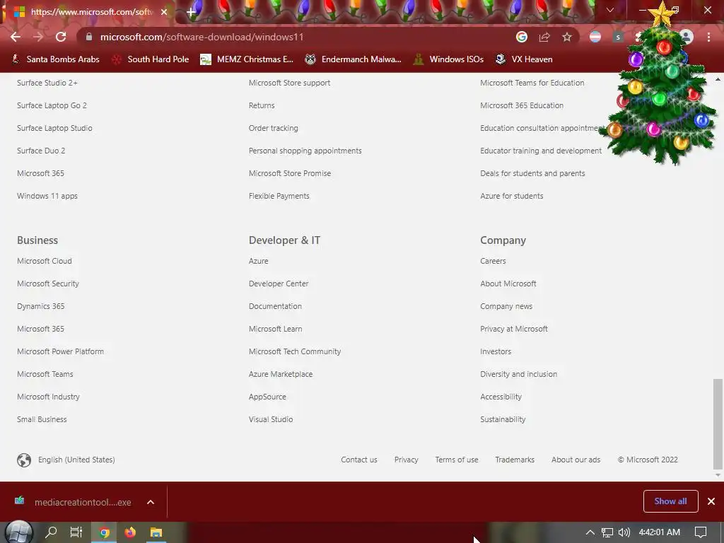
Task: Open taskbar Search magnifier
Action: click(x=51, y=532)
